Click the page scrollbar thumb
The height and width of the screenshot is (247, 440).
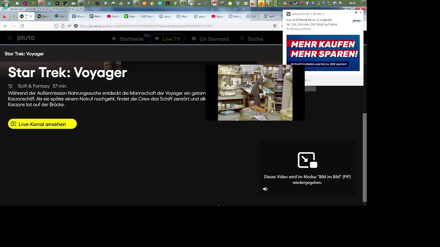pos(365,157)
